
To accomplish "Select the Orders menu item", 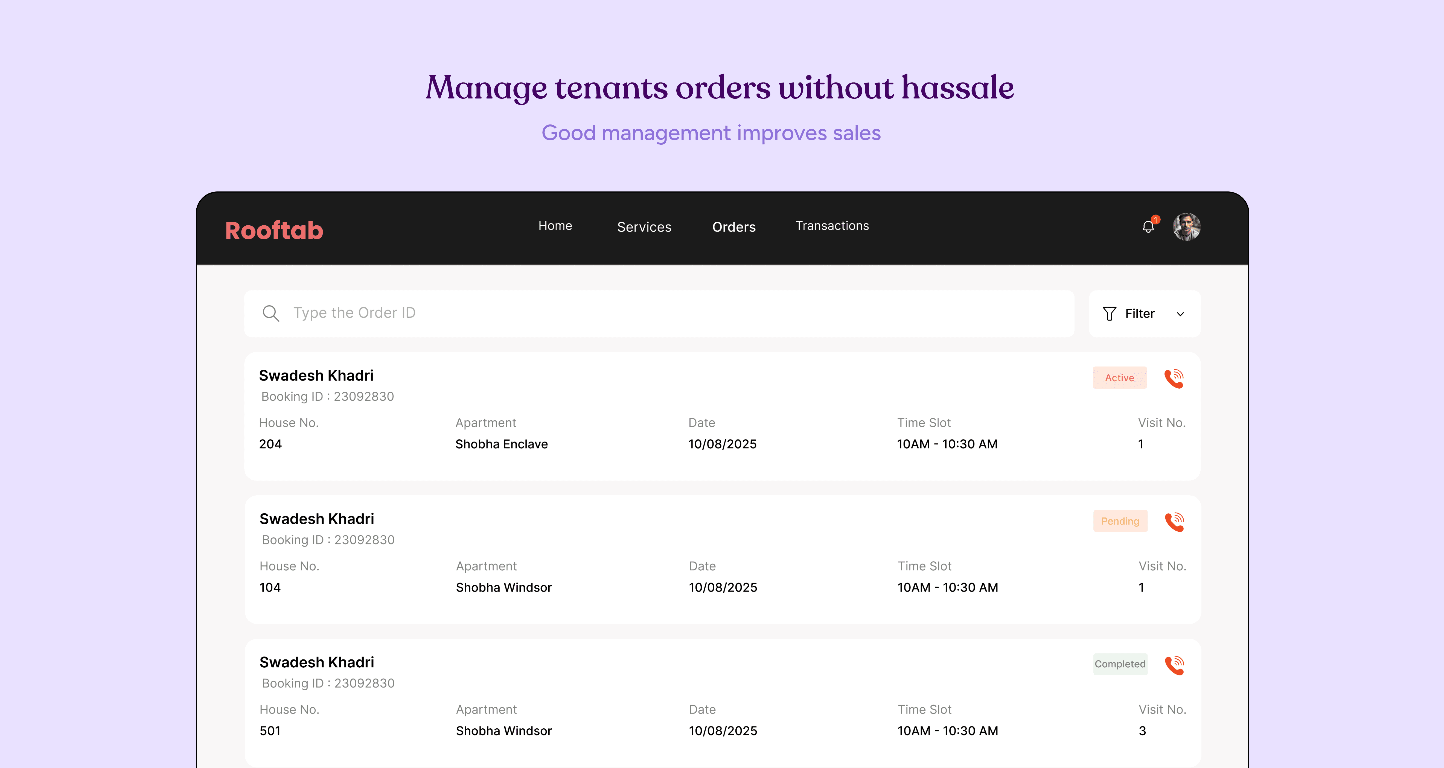I will pos(734,227).
